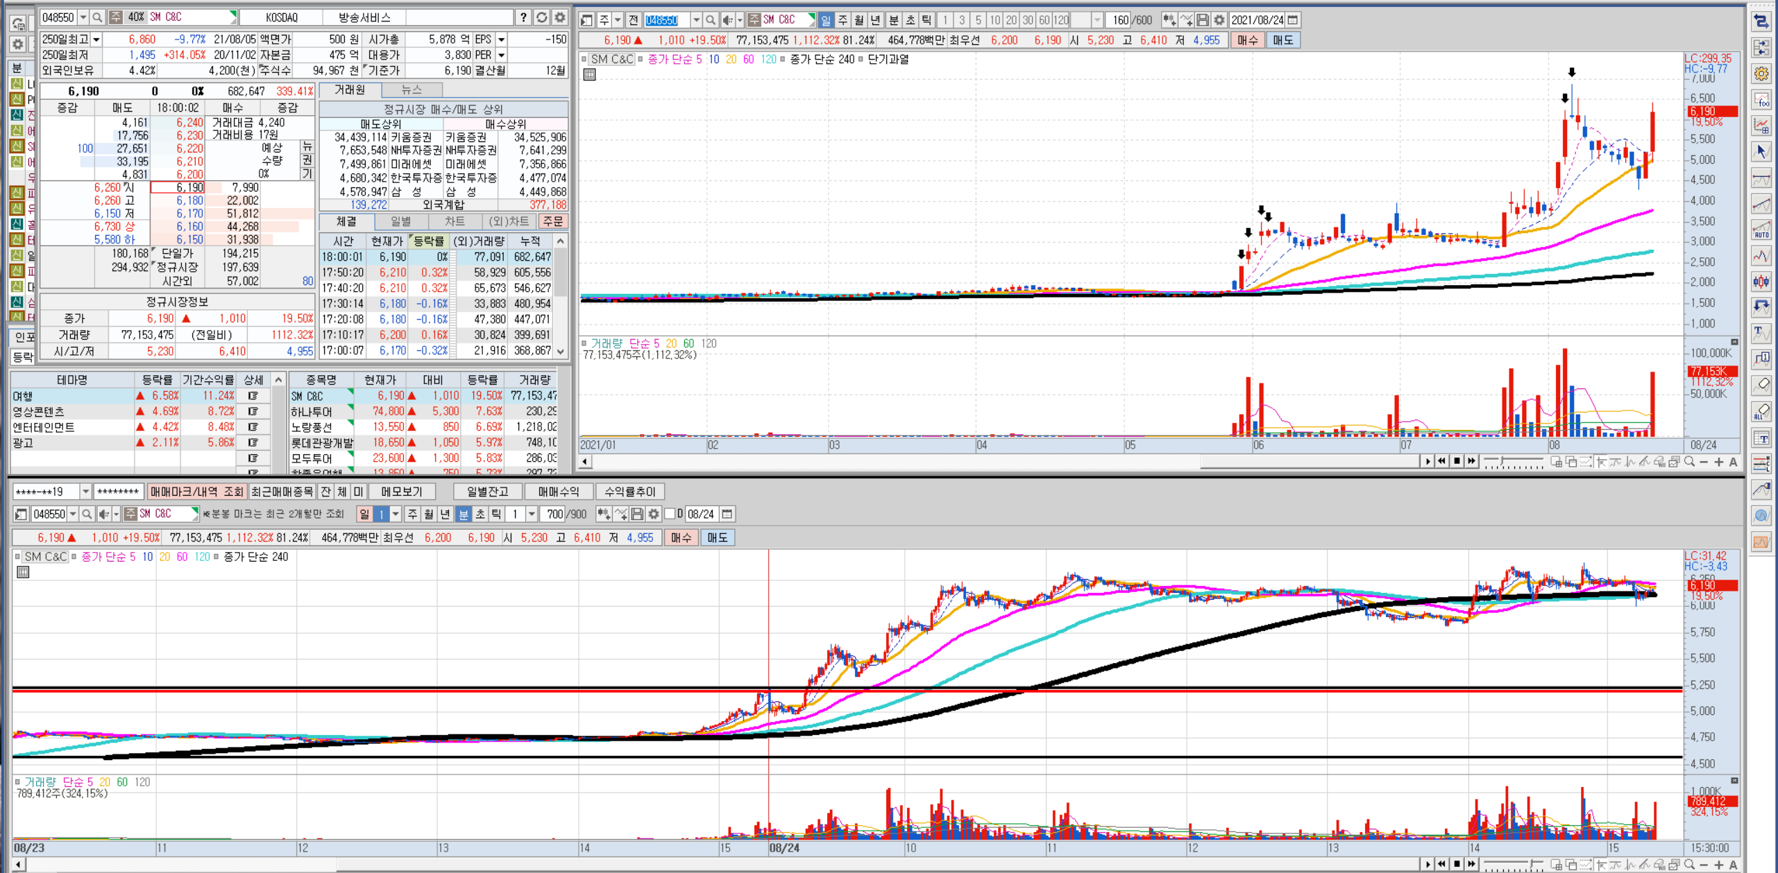Click the add candlestick indicator icon in the upper chart toolbar
The image size is (1778, 873).
[x=1169, y=20]
